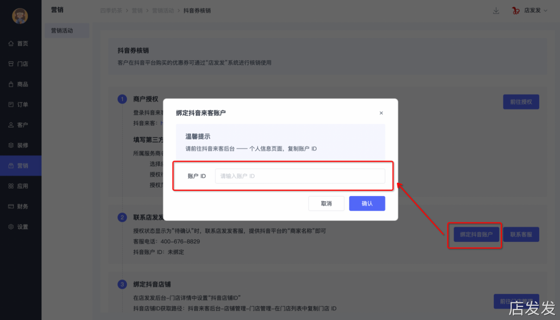Click the store icon beside 门店
The width and height of the screenshot is (560, 320).
tap(11, 64)
